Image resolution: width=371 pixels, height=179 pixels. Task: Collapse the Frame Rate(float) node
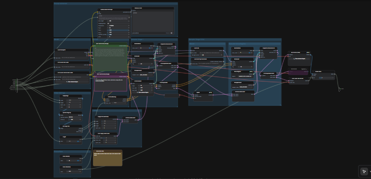[x=61, y=167]
